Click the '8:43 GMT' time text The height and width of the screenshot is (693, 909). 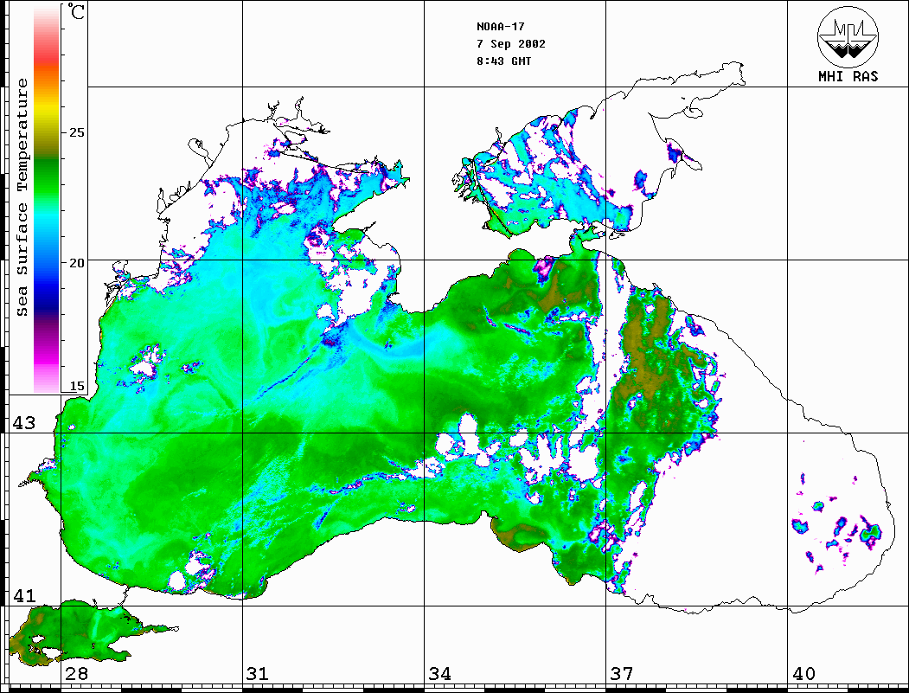(x=503, y=61)
